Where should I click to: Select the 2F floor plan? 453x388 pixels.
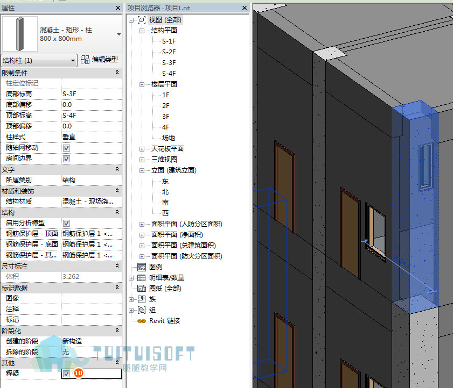tap(166, 106)
